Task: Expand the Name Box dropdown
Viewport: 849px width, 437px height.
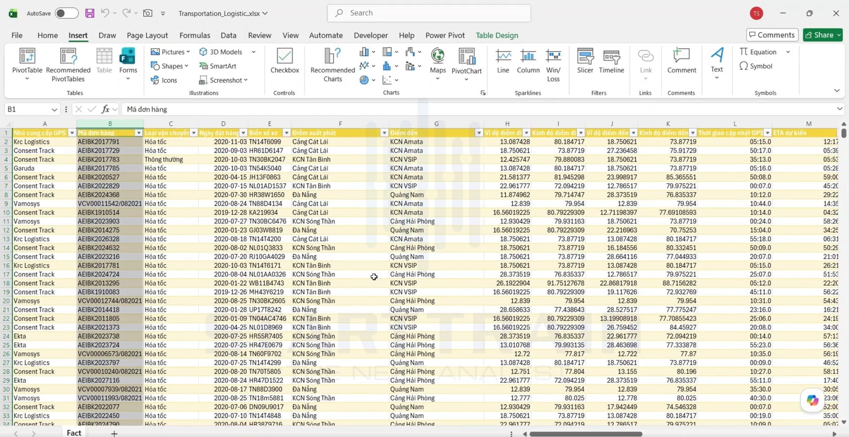Action: [54, 110]
